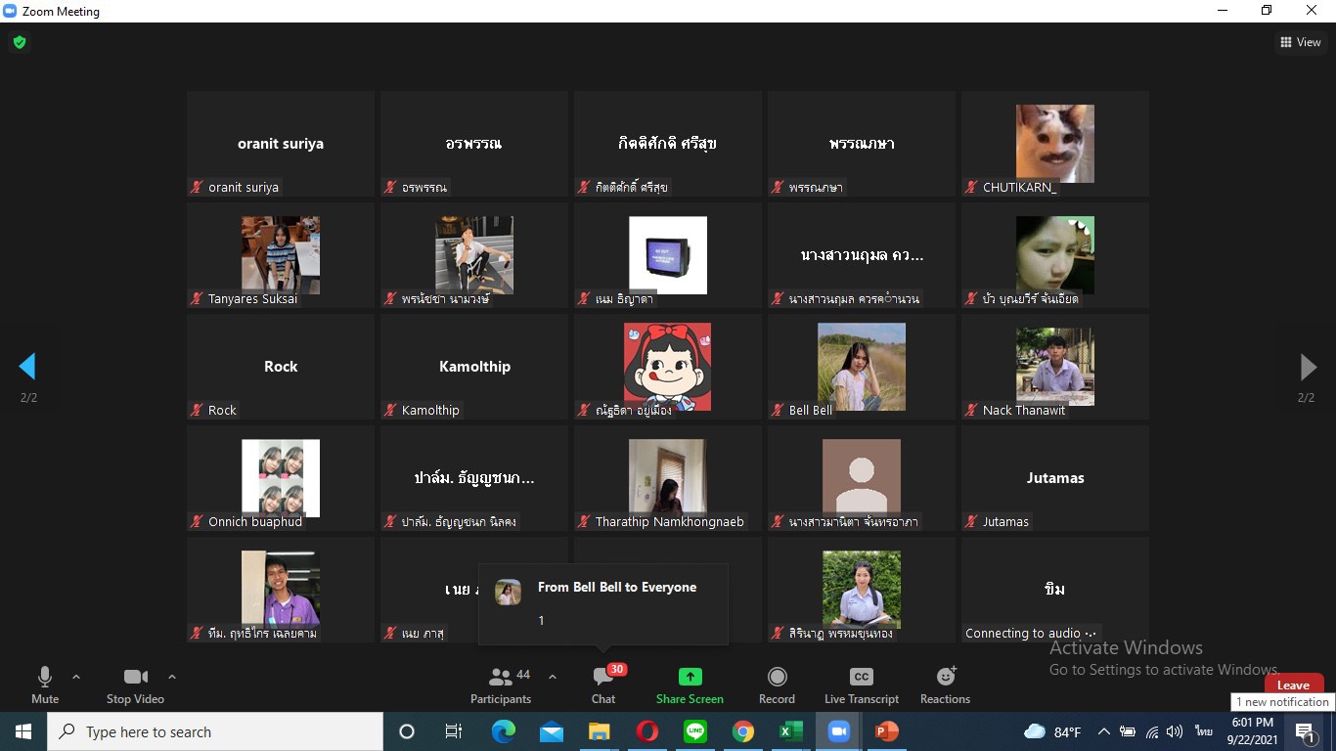Open the Chat panel

[603, 685]
